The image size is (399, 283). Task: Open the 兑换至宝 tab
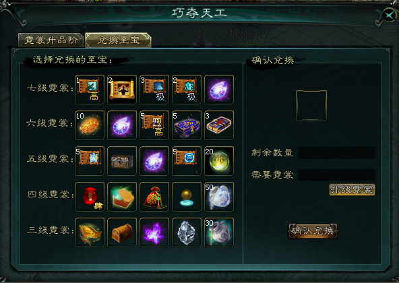pos(119,40)
